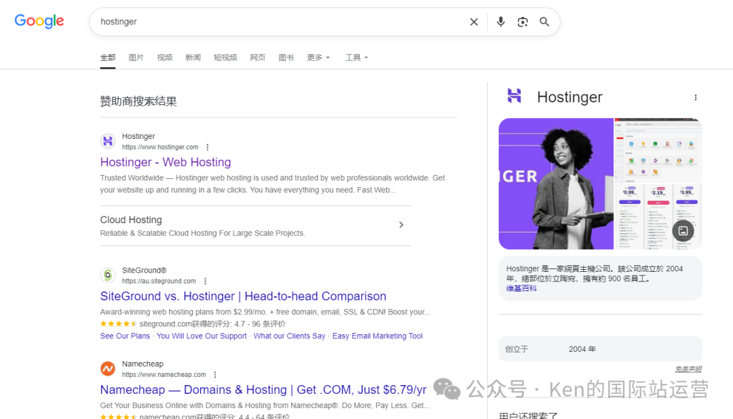This screenshot has height=419, width=733.
Task: Open Google Lens image search icon
Action: 523,22
